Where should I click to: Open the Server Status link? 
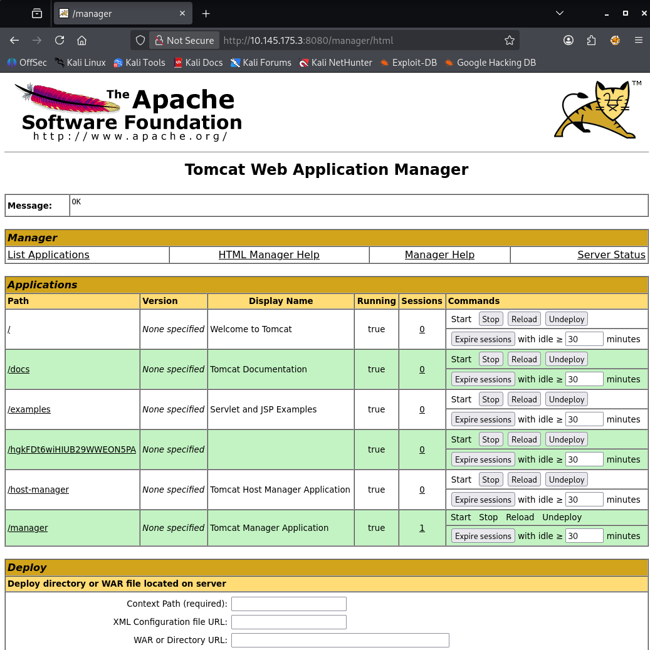(611, 254)
